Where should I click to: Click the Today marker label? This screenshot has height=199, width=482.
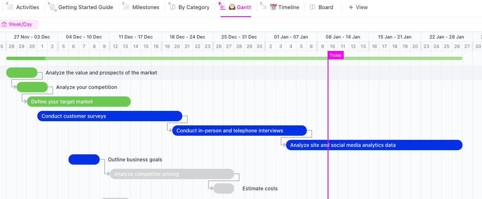pyautogui.click(x=335, y=55)
